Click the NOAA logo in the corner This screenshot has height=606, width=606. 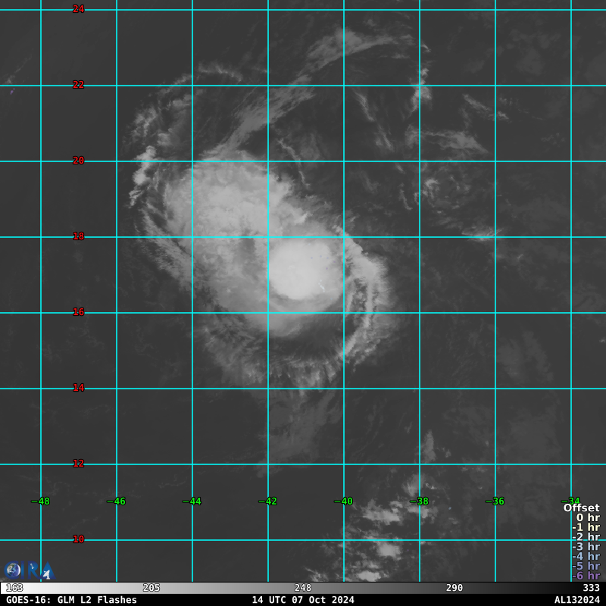(x=27, y=570)
